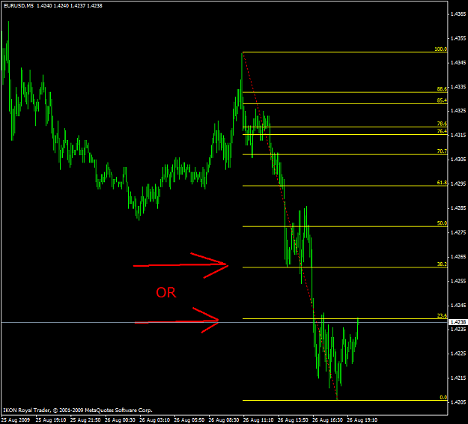Click the 1.4205 price scale value
Screen dimensions: 468x424
tap(458, 402)
